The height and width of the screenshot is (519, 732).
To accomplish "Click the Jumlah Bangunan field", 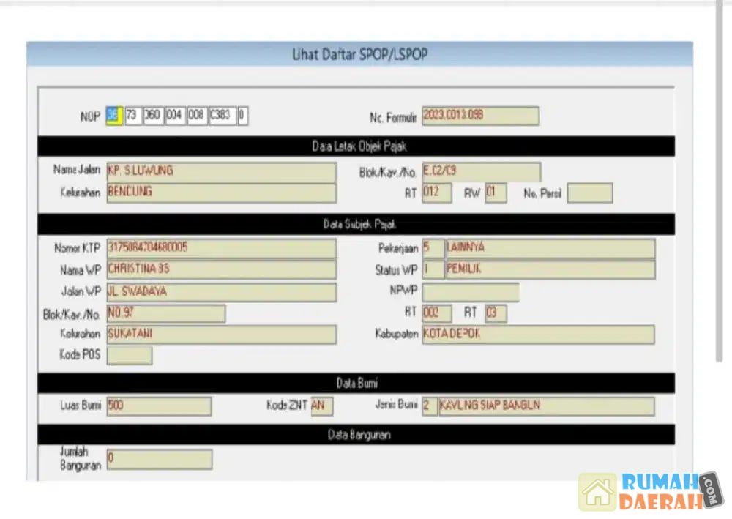I will [x=159, y=460].
